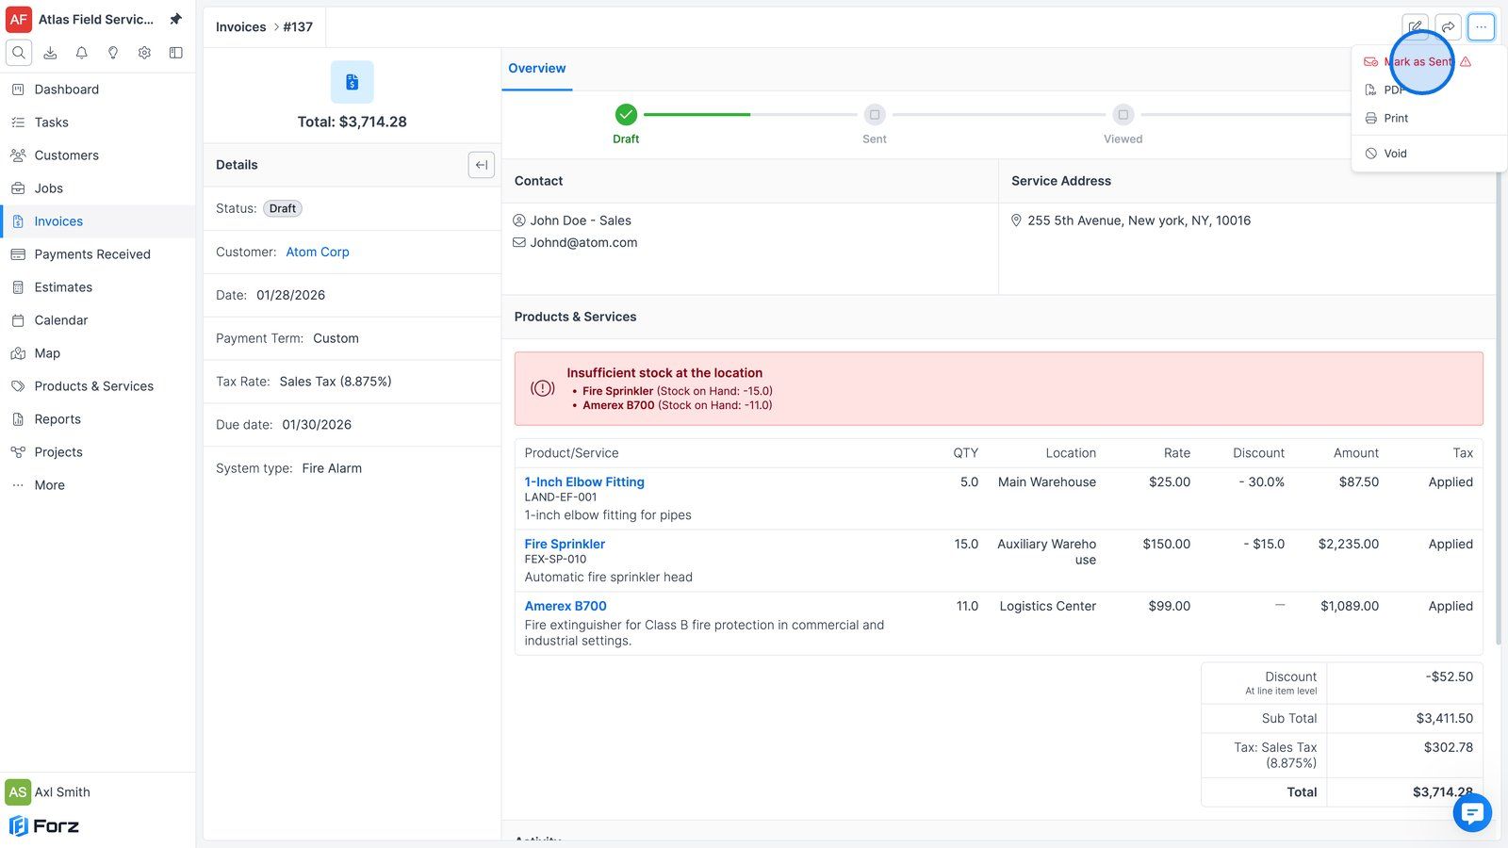Open Jobs in the sidebar
1508x848 pixels.
[98, 188]
